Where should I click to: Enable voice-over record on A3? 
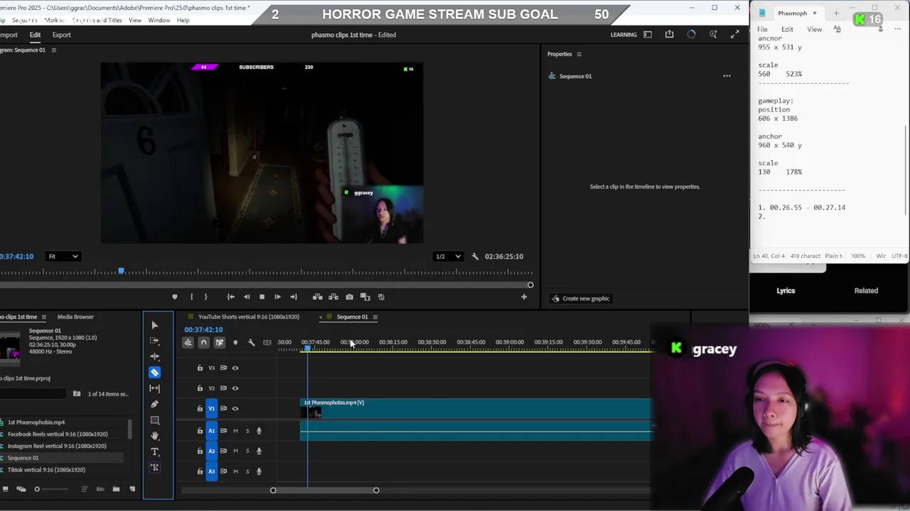coord(259,471)
